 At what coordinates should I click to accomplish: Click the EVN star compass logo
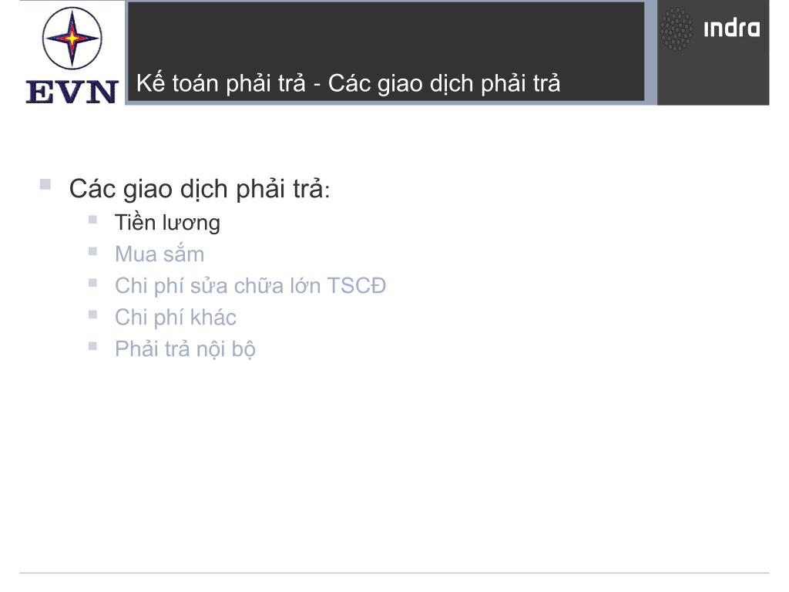click(72, 39)
